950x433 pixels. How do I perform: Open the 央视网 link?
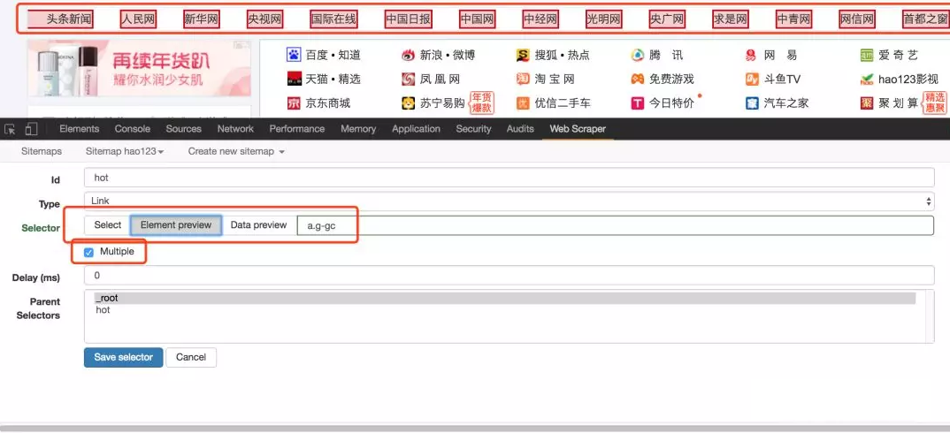click(x=265, y=19)
